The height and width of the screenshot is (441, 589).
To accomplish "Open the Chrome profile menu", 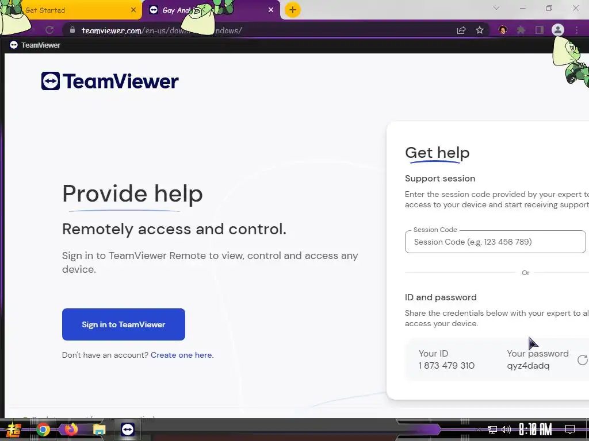I will click(x=558, y=30).
